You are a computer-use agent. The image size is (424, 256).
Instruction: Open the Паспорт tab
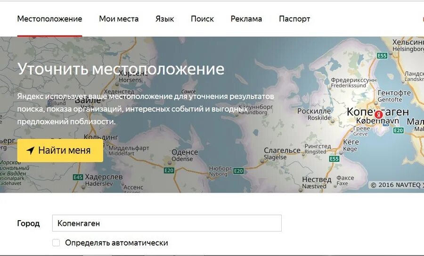coord(294,19)
